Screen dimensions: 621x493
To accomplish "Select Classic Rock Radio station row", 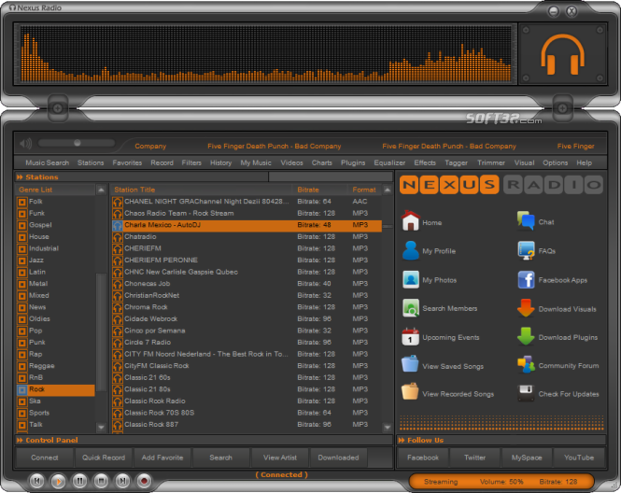I will coord(247,401).
